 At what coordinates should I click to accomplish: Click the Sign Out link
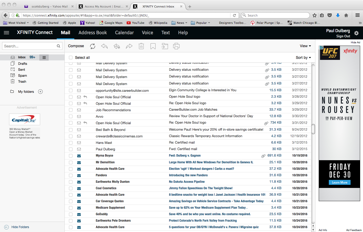(x=343, y=36)
